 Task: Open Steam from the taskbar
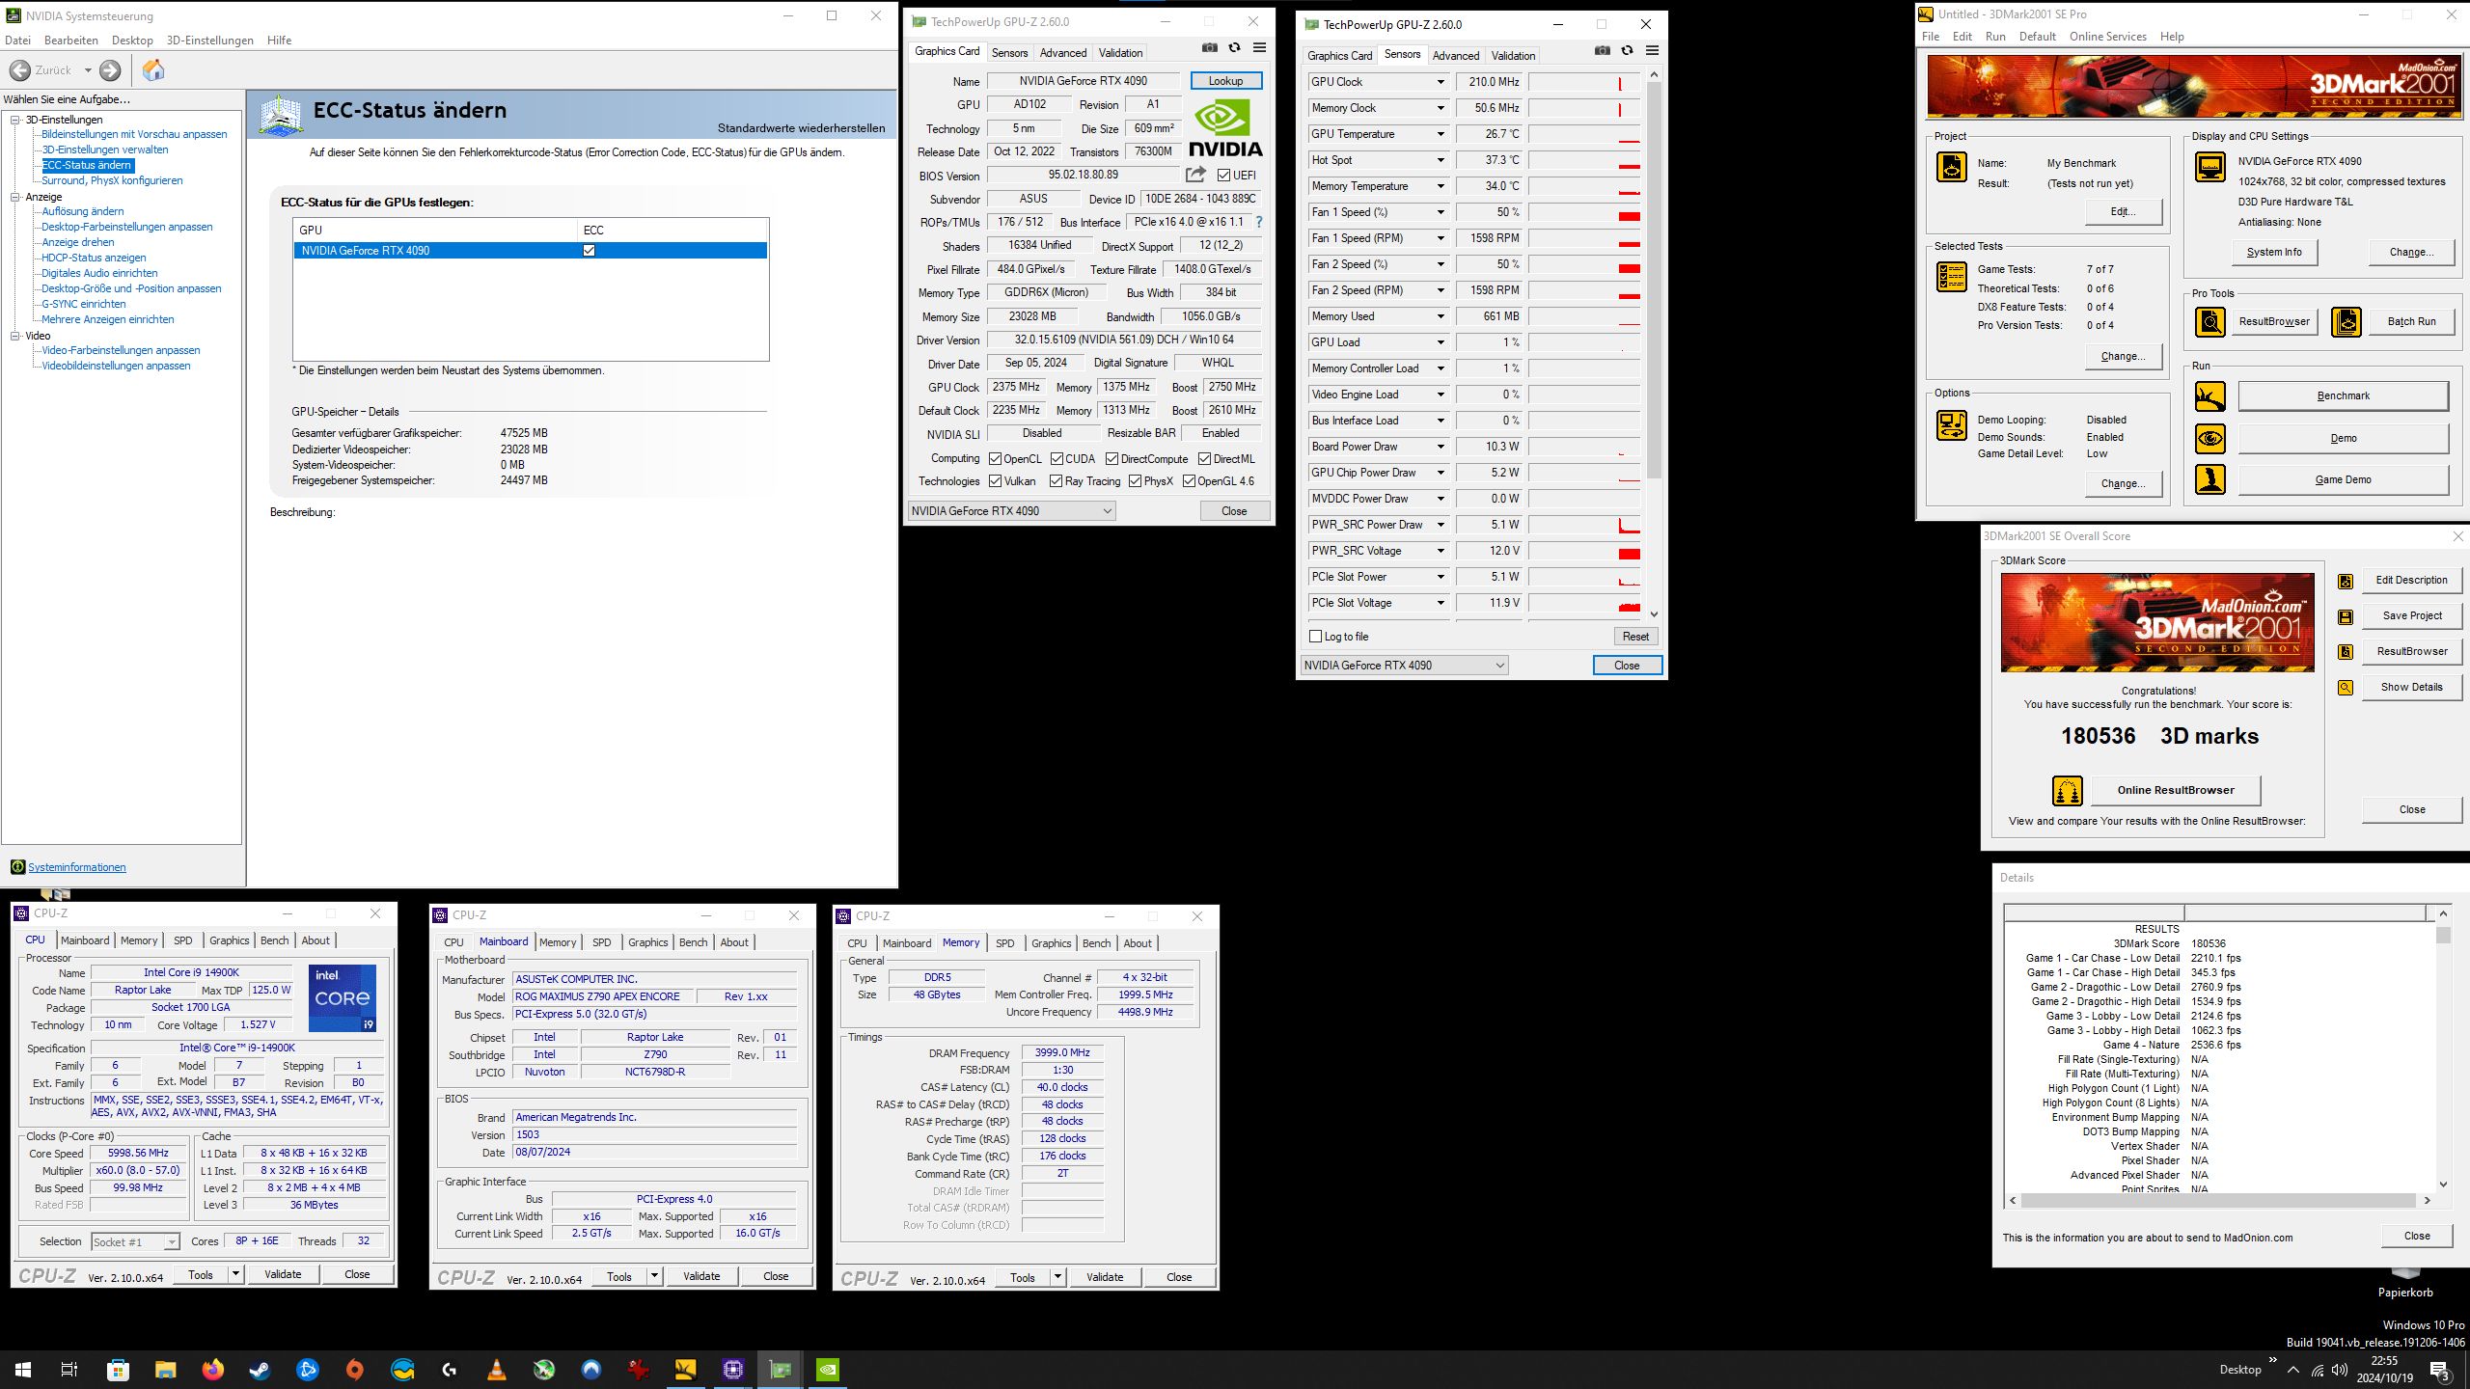(x=261, y=1370)
